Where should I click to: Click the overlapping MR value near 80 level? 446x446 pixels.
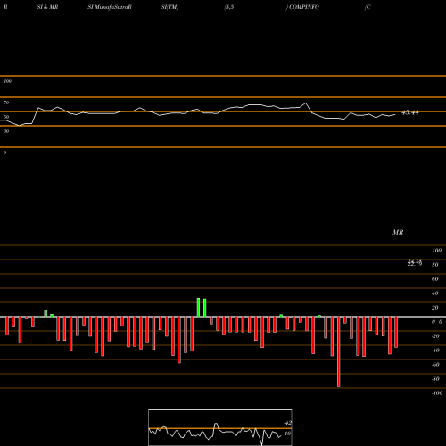coord(415,262)
